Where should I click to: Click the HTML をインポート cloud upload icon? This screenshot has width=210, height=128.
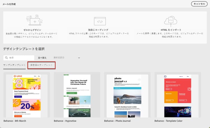(171, 21)
